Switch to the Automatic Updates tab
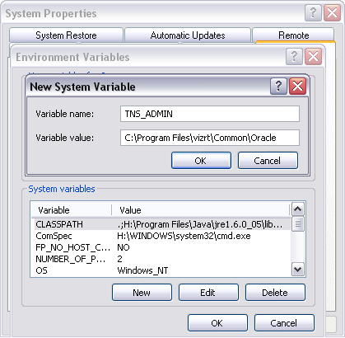 point(188,35)
